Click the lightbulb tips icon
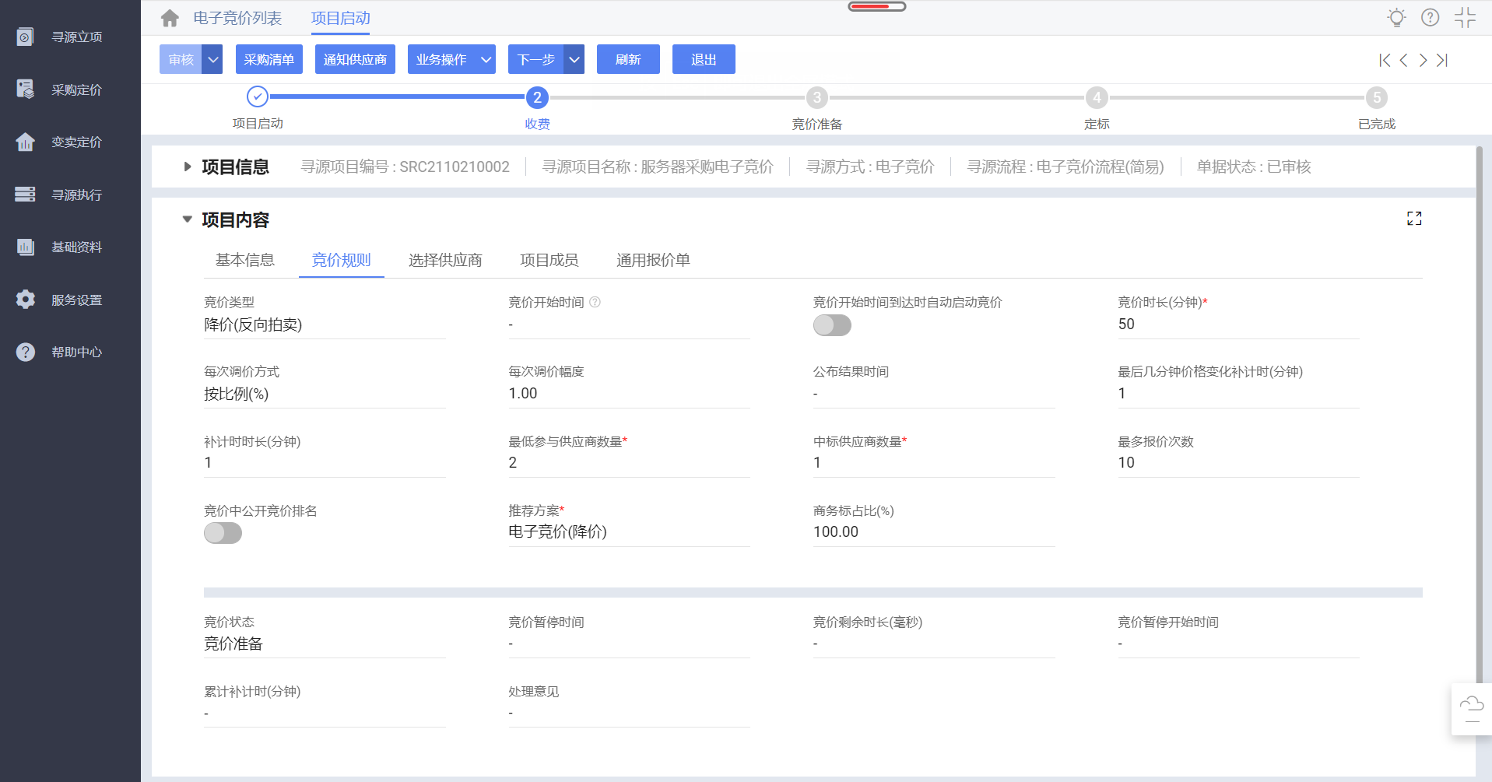 tap(1397, 18)
